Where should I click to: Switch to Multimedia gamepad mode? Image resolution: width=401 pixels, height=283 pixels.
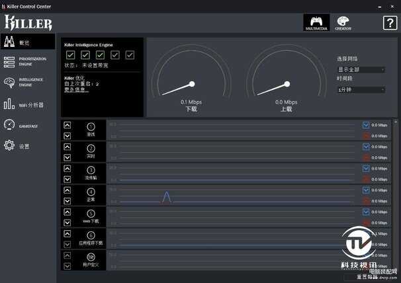(316, 22)
